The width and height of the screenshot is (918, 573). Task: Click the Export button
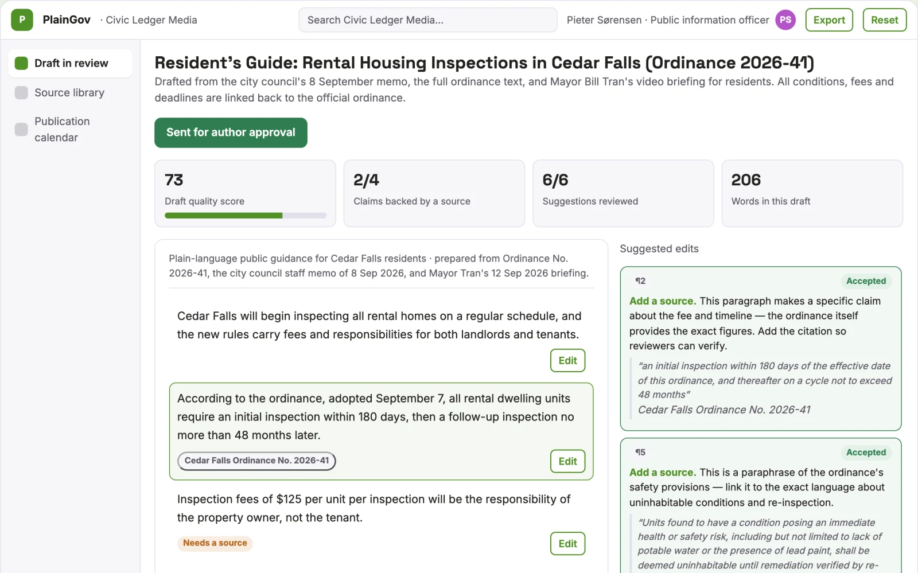coord(829,20)
